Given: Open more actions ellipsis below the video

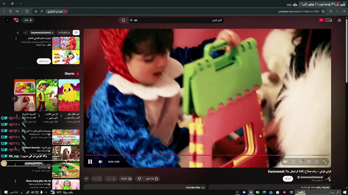Looking at the screenshot, I should point(86,179).
